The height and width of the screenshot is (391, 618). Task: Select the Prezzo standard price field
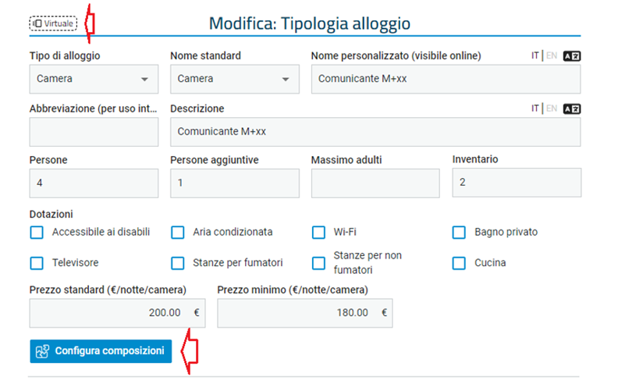click(x=118, y=314)
